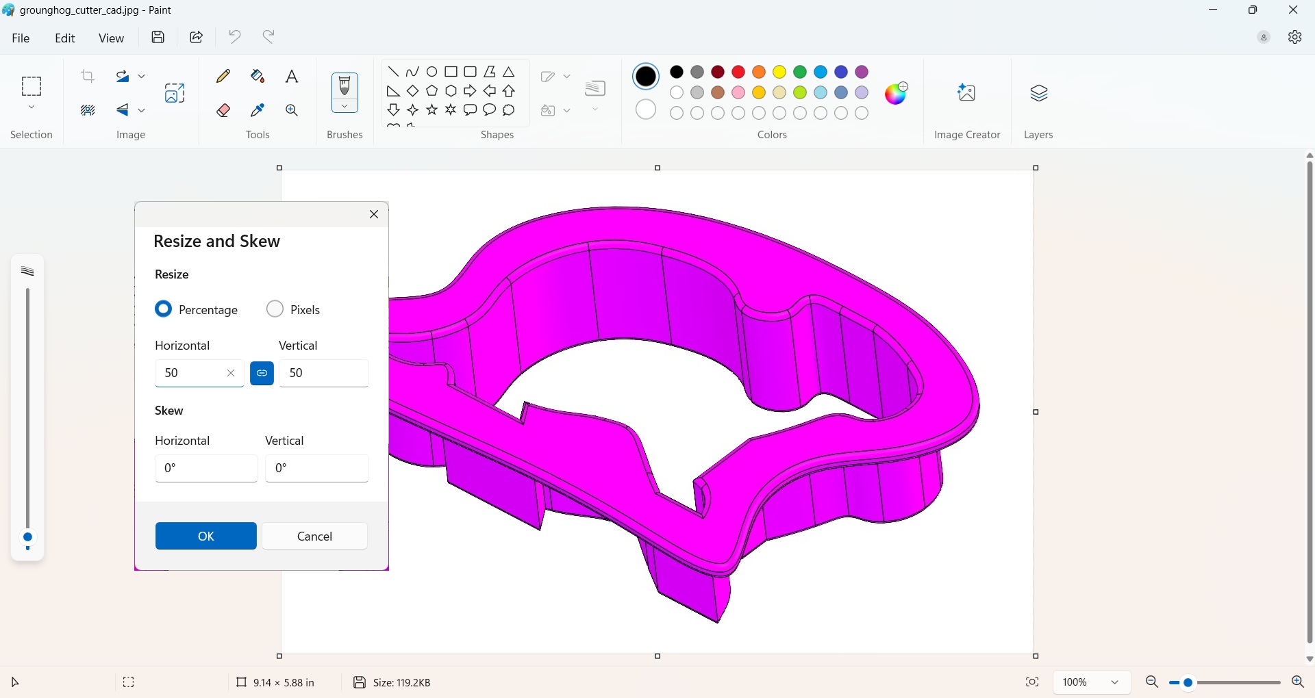Select primary Color 1 black circle
Image resolution: width=1315 pixels, height=698 pixels.
click(x=646, y=77)
